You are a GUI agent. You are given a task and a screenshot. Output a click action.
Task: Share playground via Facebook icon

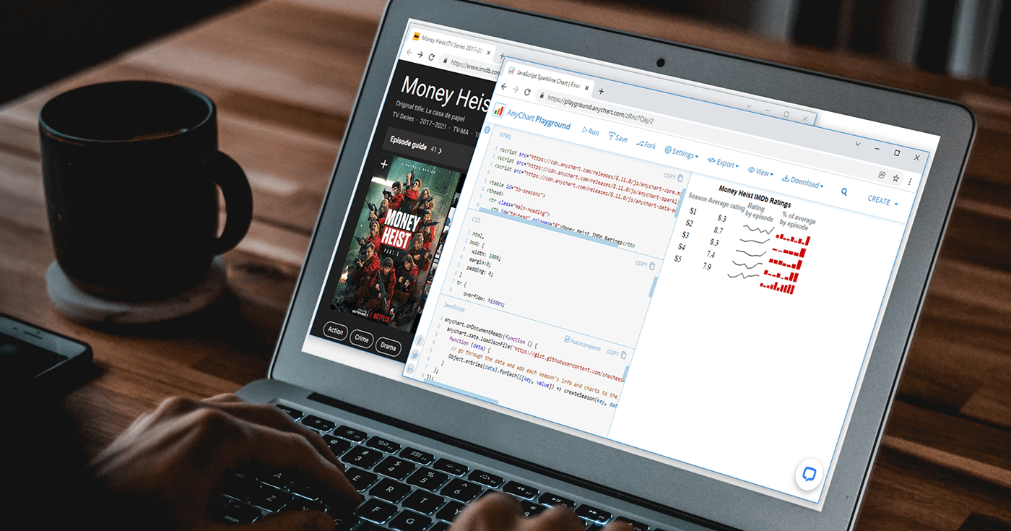click(420, 340)
